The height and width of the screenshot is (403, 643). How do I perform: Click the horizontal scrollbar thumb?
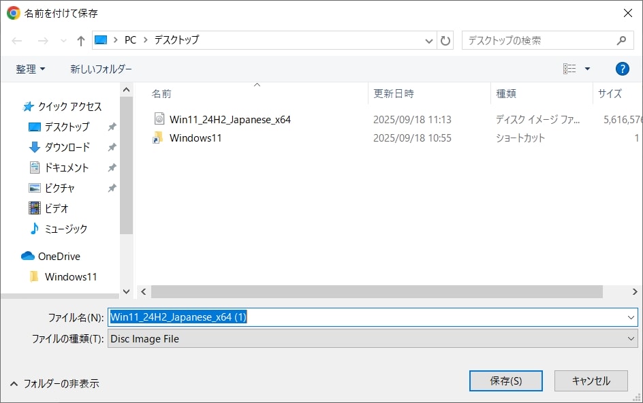(x=377, y=291)
